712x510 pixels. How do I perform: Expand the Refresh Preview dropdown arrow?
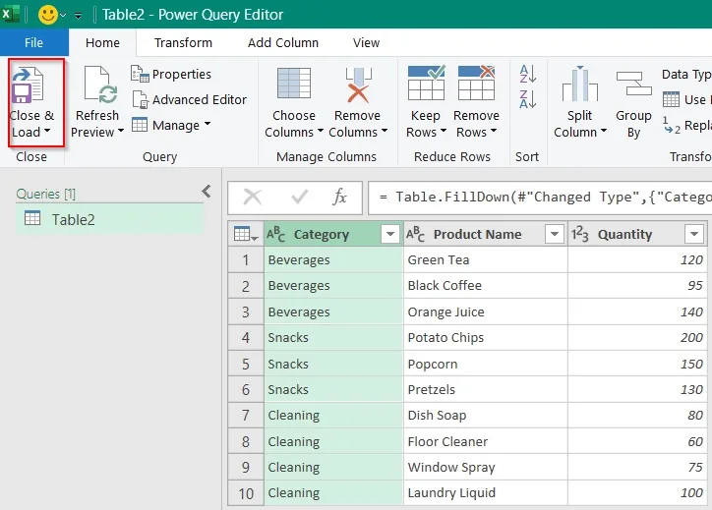pyautogui.click(x=121, y=132)
